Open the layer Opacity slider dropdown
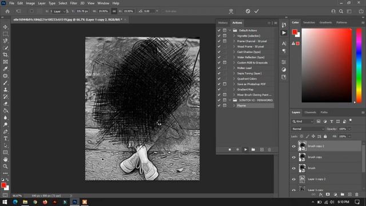Image resolution: width=366 pixels, height=206 pixels. point(349,129)
